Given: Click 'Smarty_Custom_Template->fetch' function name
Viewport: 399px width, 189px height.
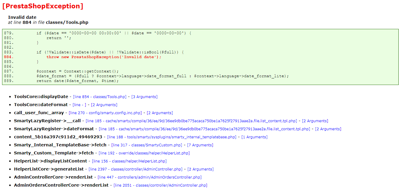Looking at the screenshot, I should [54, 153].
